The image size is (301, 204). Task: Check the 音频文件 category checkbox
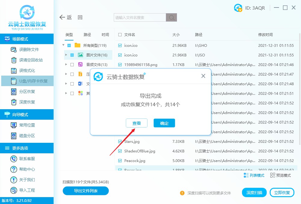click(73, 64)
